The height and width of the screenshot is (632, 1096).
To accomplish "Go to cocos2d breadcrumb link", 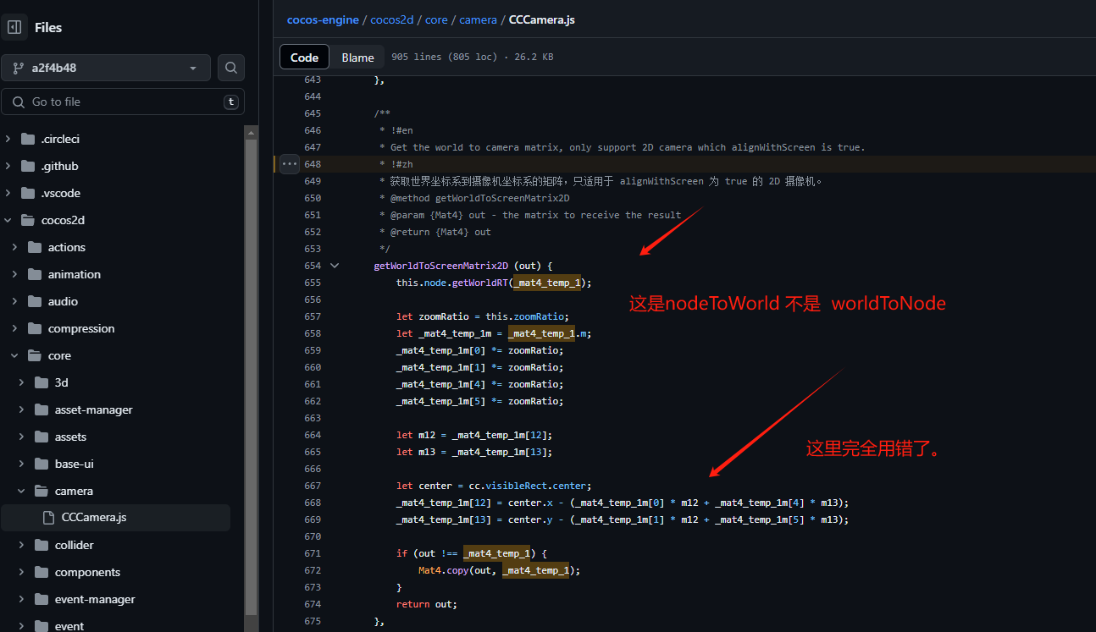I will 394,19.
